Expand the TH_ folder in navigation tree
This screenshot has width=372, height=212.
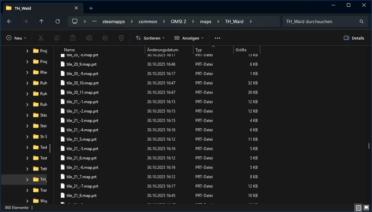[x=27, y=180]
